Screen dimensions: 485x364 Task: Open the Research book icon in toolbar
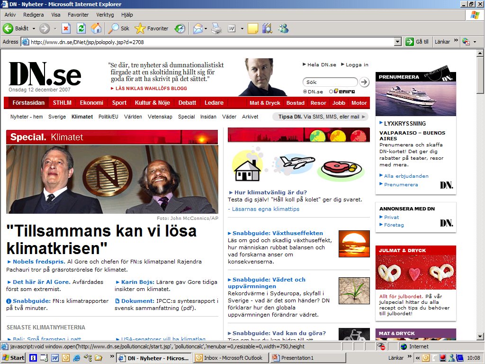tap(267, 28)
